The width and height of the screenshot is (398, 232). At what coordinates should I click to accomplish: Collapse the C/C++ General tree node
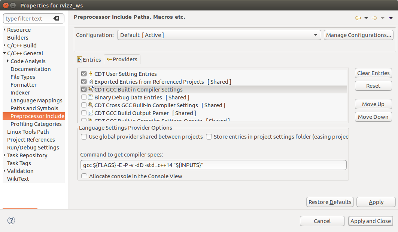click(x=4, y=53)
